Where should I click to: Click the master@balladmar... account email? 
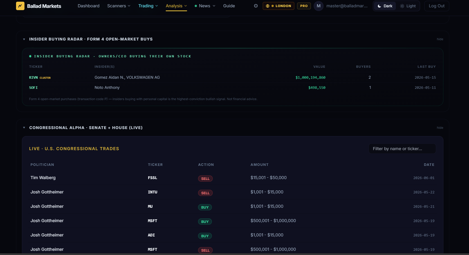347,6
